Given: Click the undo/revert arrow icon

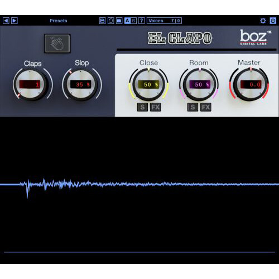Looking at the screenshot, I should pyautogui.click(x=110, y=21).
